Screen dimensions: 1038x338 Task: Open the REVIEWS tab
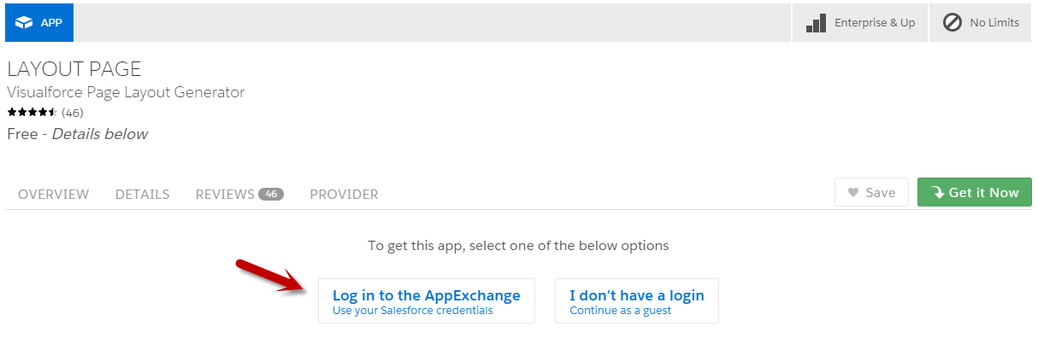coord(225,195)
